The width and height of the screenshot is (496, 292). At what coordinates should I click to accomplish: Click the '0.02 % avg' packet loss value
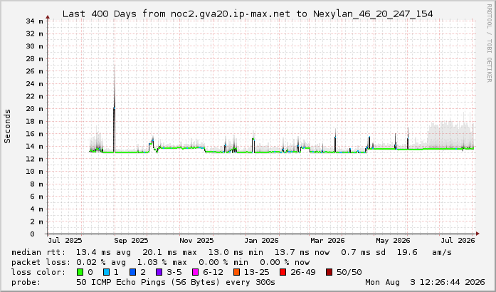[x=101, y=262]
